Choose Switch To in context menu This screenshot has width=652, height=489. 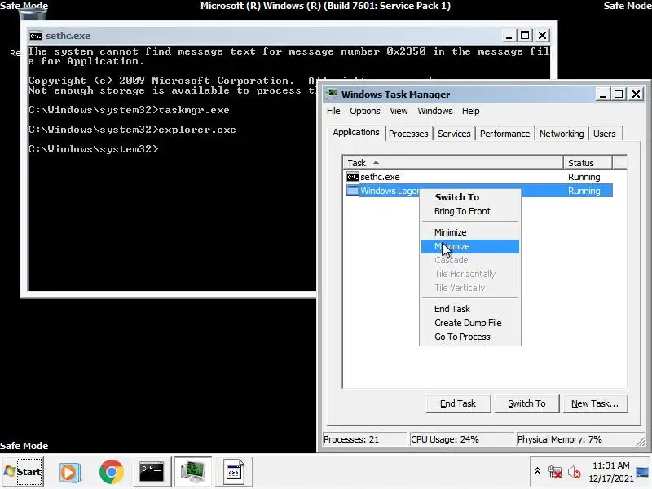pos(470,197)
